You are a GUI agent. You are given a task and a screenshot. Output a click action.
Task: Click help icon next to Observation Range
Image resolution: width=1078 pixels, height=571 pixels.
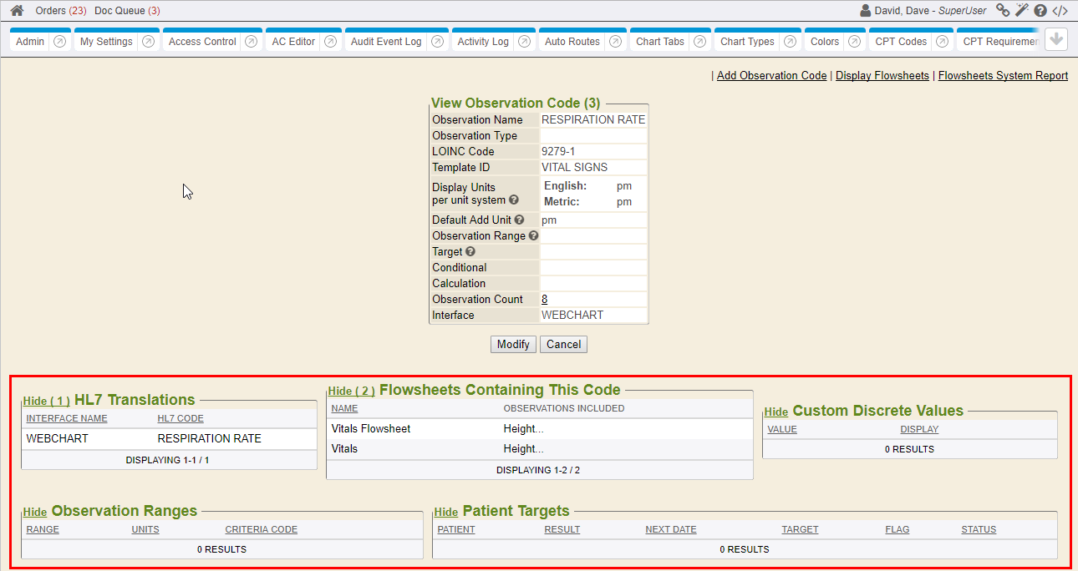(534, 236)
